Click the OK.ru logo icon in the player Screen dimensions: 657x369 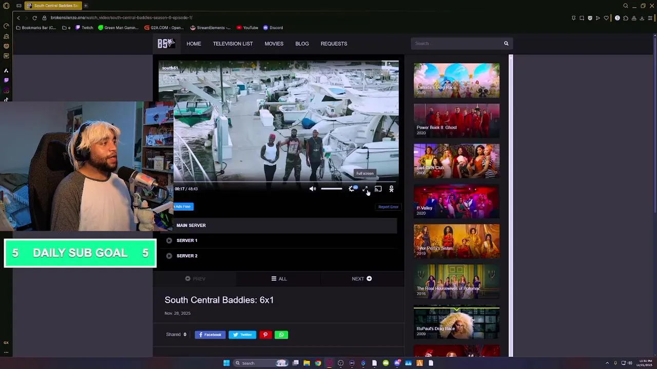click(391, 189)
